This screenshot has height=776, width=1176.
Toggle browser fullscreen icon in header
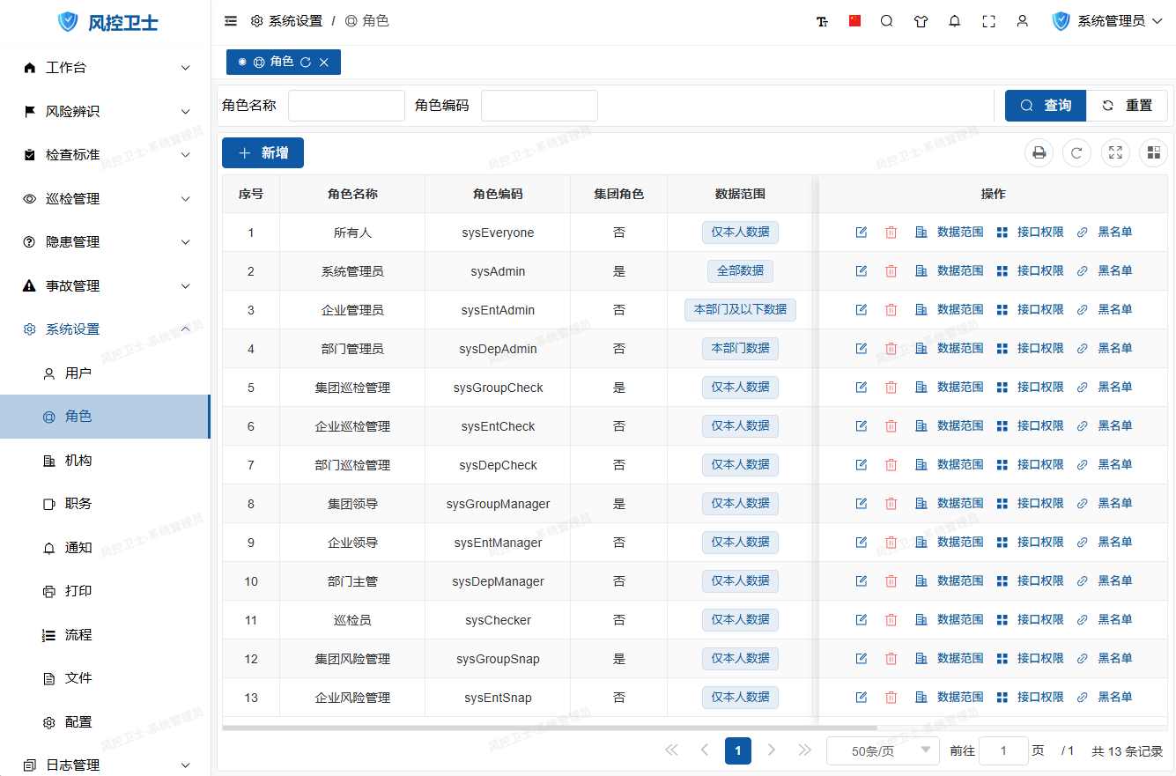[989, 21]
